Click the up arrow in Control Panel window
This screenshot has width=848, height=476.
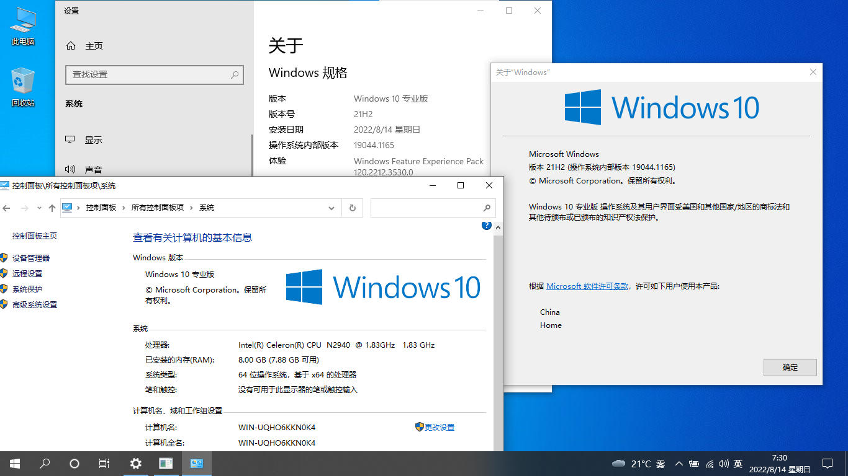click(52, 208)
